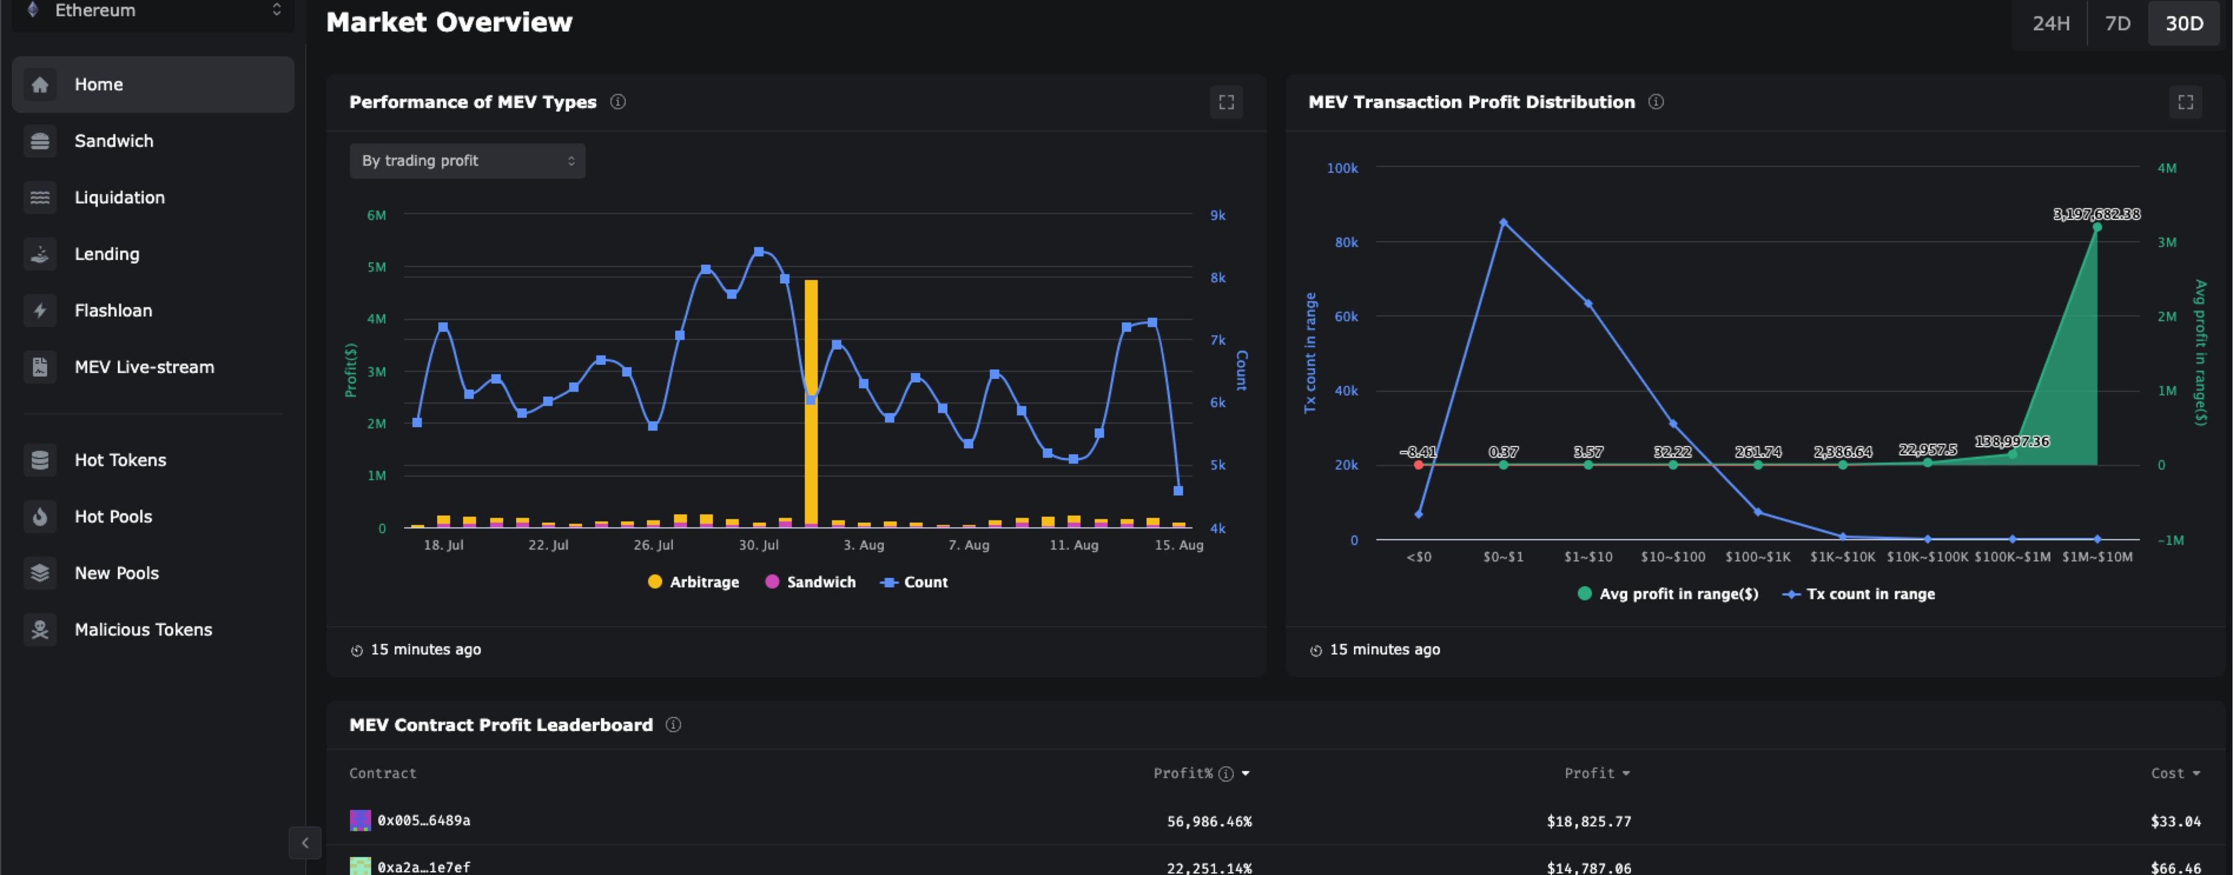Expand Performance of MEV Types chart fullscreen
Viewport: 2233px width, 875px height.
pos(1225,102)
